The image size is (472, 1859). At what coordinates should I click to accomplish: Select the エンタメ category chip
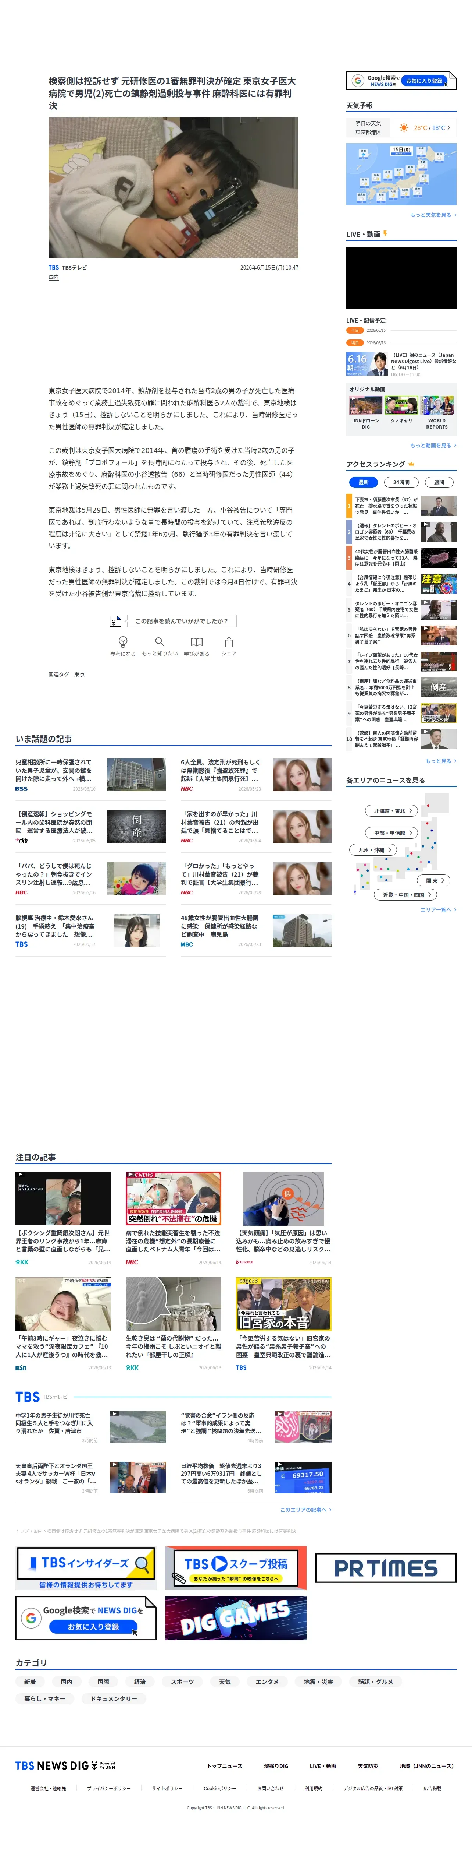(267, 1682)
